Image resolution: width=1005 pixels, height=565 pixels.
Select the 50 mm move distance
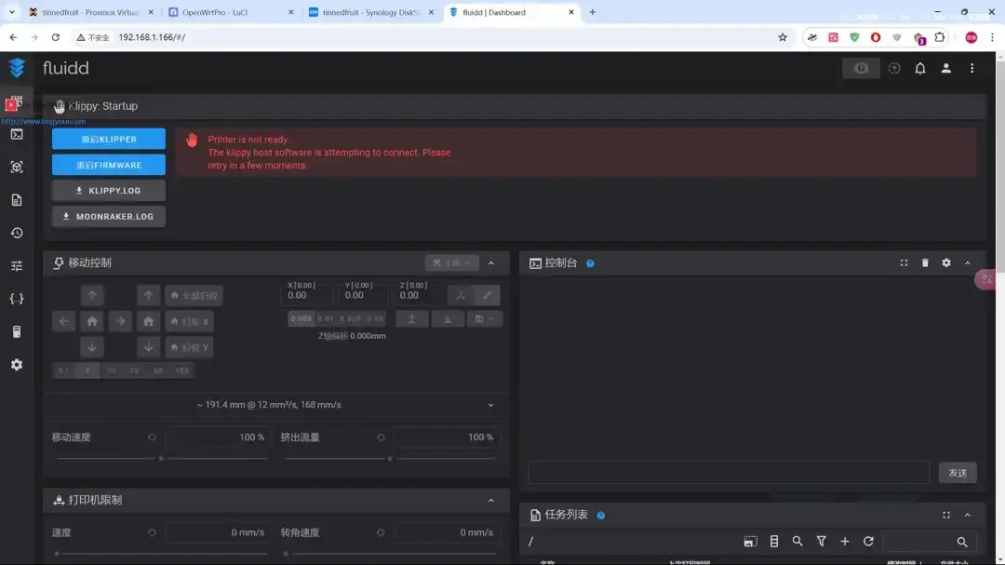coord(157,370)
